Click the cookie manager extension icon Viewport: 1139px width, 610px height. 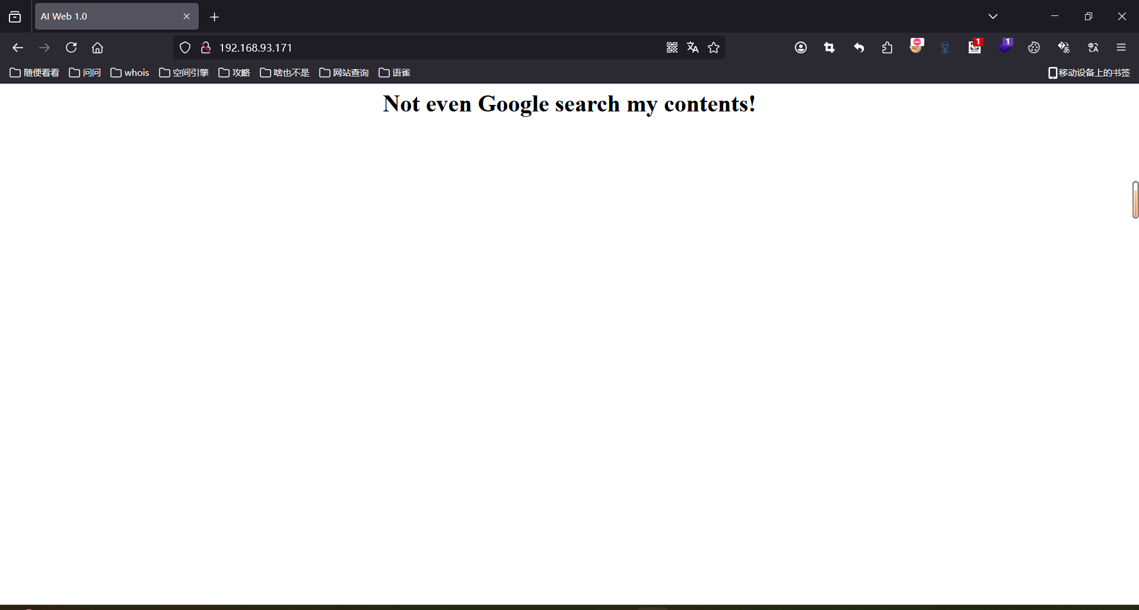pos(1034,47)
